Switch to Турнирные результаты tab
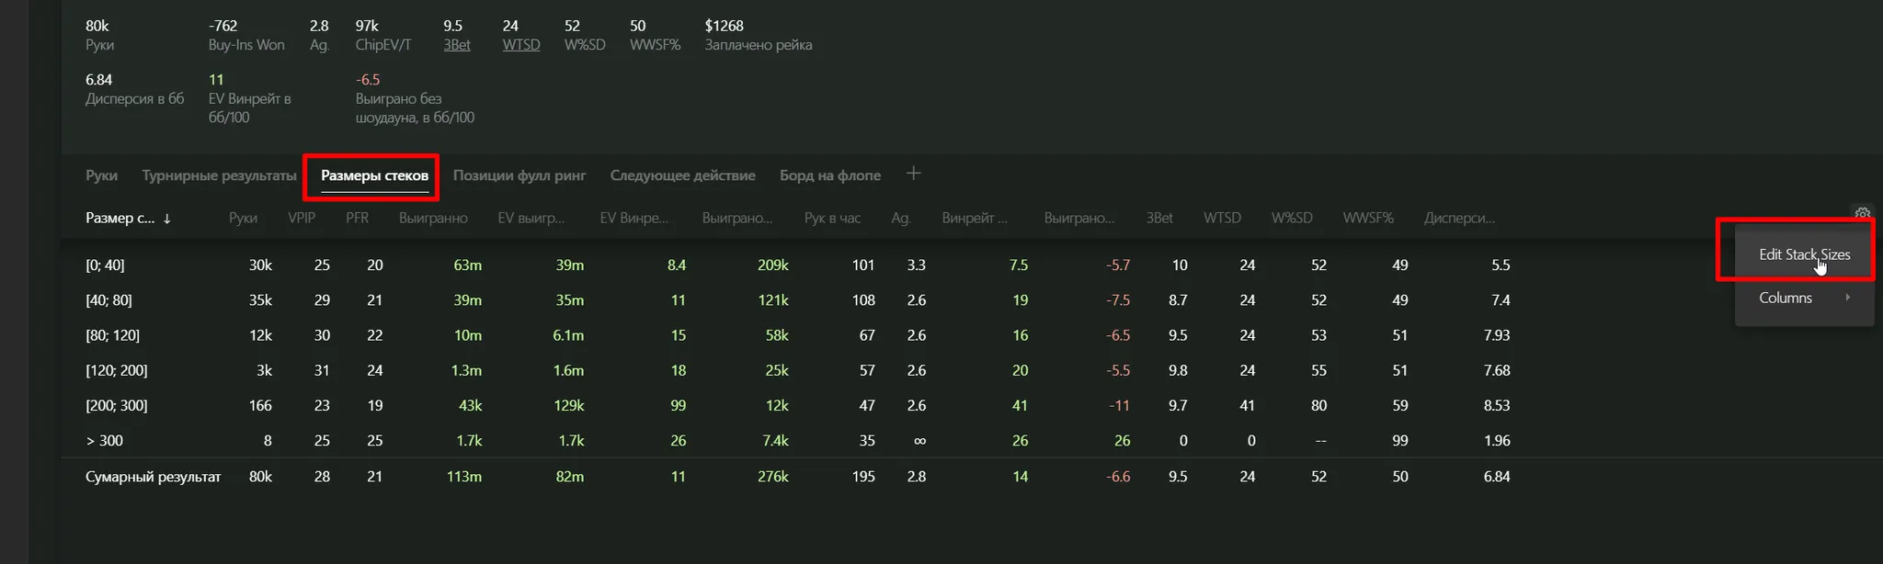 click(219, 175)
